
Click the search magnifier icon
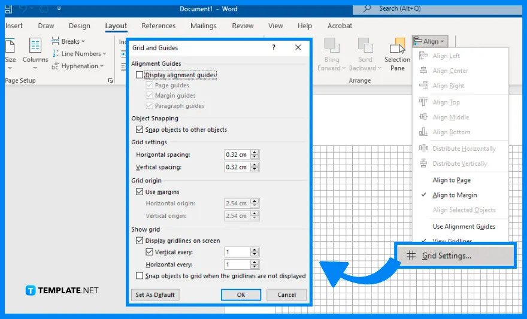tap(367, 8)
